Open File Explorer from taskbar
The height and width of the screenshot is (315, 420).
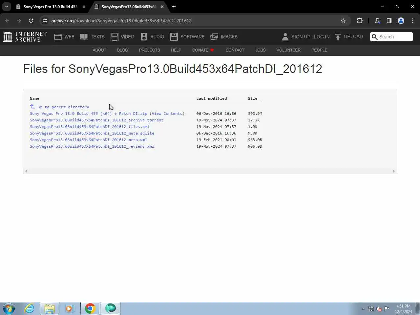pyautogui.click(x=50, y=308)
